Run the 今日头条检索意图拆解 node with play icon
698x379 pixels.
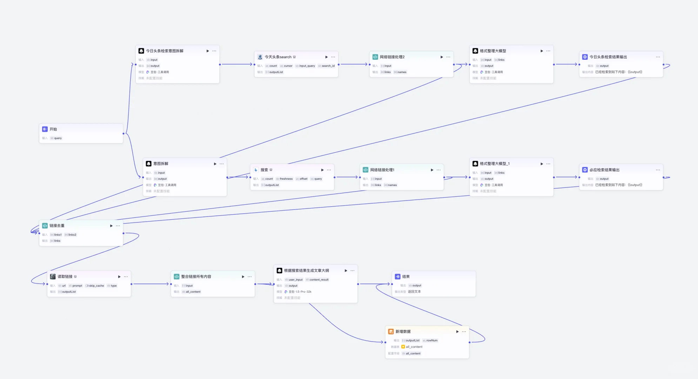click(208, 51)
